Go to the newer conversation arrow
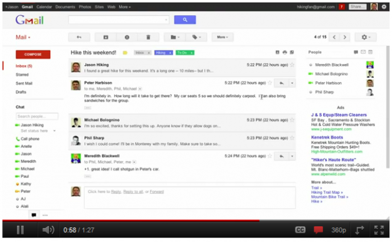 (334, 37)
